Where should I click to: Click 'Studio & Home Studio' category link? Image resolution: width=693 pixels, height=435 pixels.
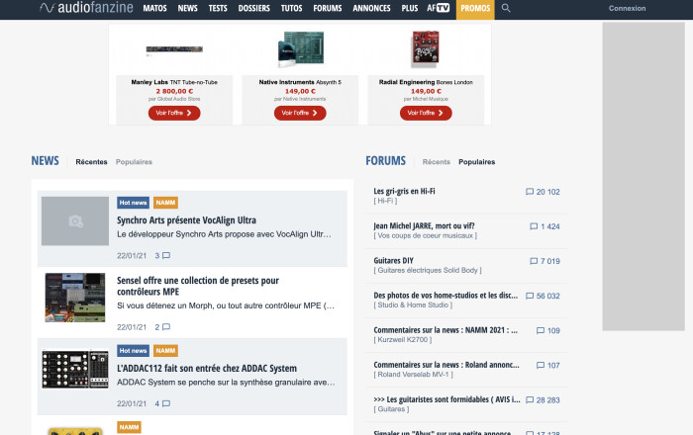(413, 304)
